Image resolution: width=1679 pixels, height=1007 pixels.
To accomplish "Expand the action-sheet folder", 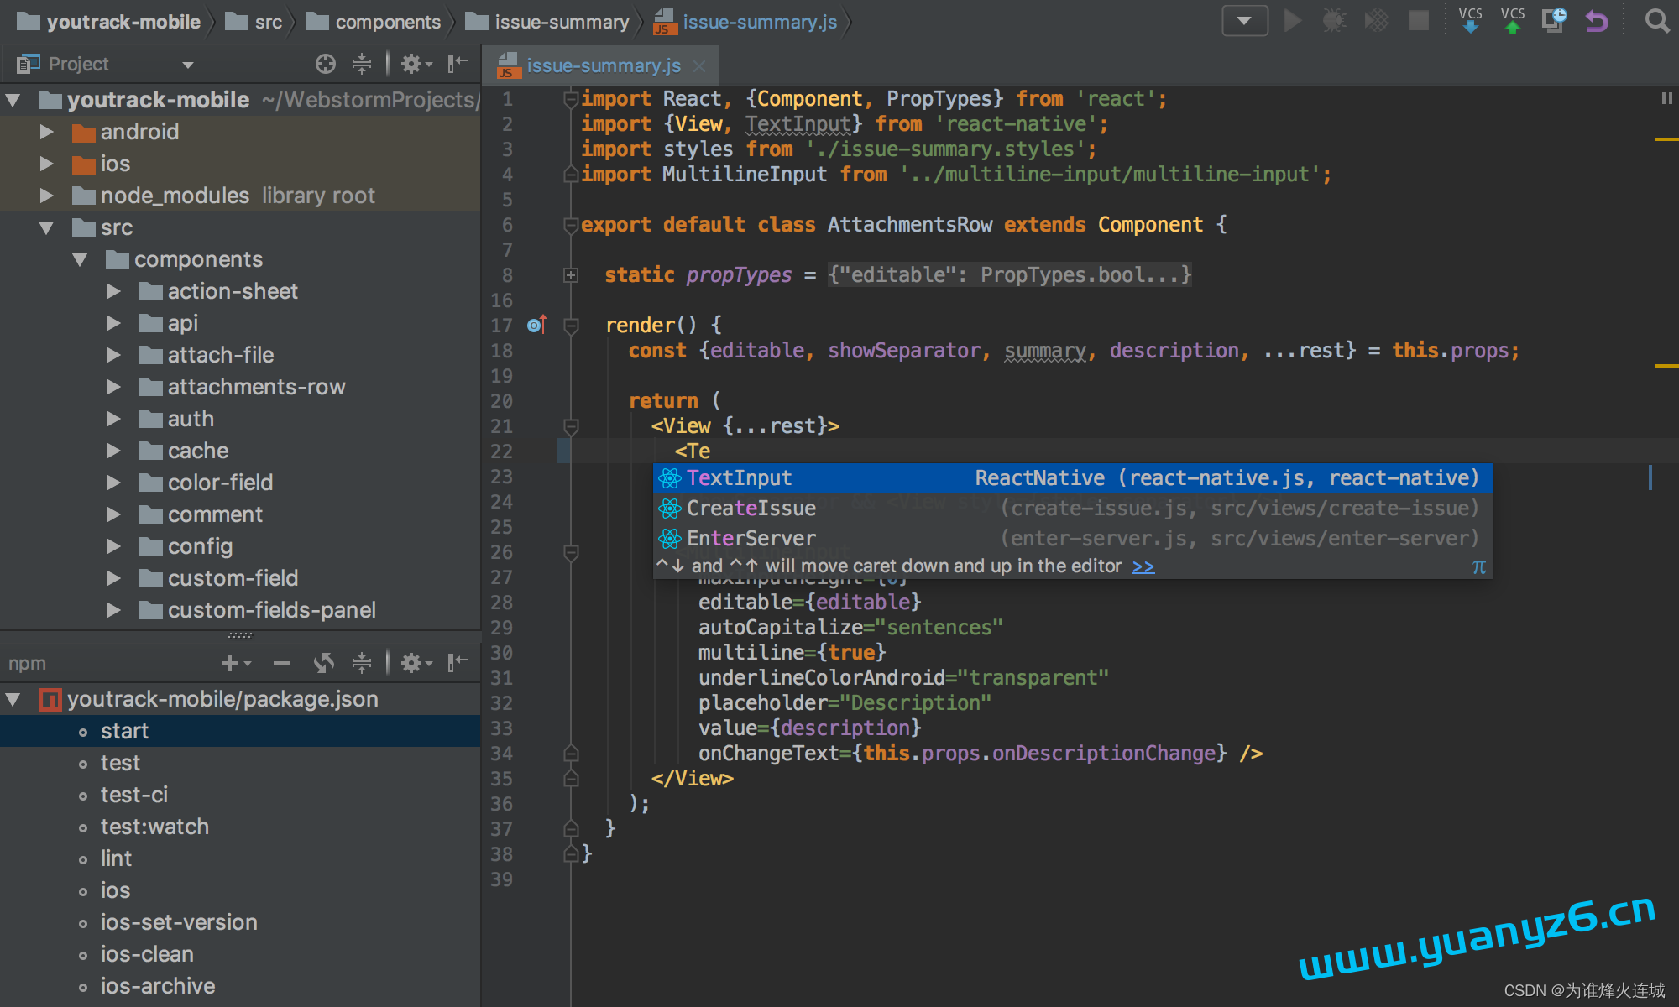I will pos(114,291).
